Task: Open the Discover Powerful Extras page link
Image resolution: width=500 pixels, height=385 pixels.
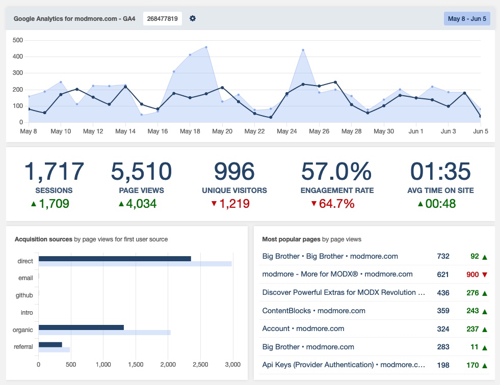Action: [344, 293]
